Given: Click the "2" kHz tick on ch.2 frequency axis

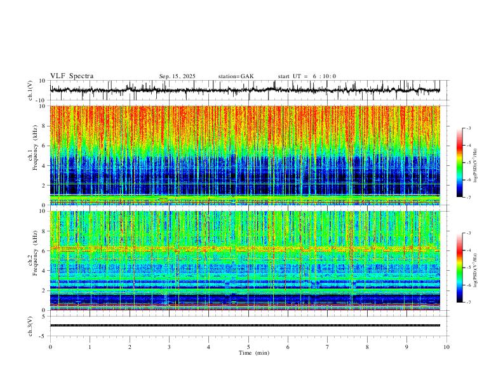Looking at the screenshot, I should point(44,290).
